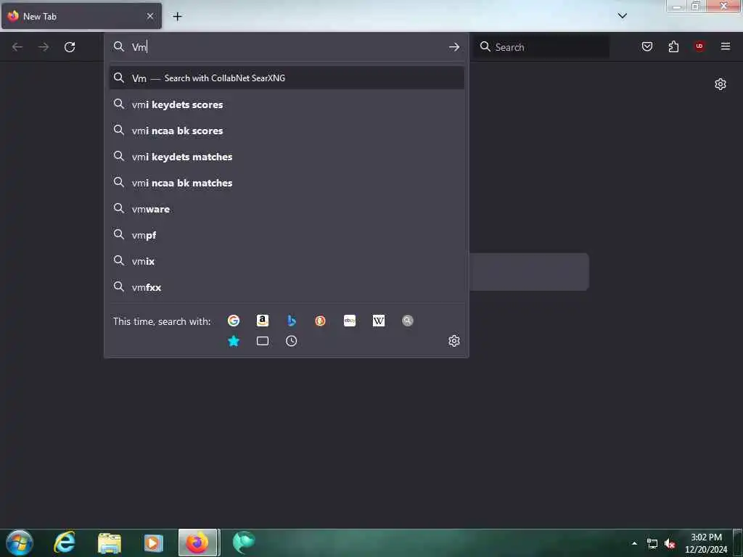Search in Bookmarks using the star icon
This screenshot has height=557, width=743.
tap(234, 341)
